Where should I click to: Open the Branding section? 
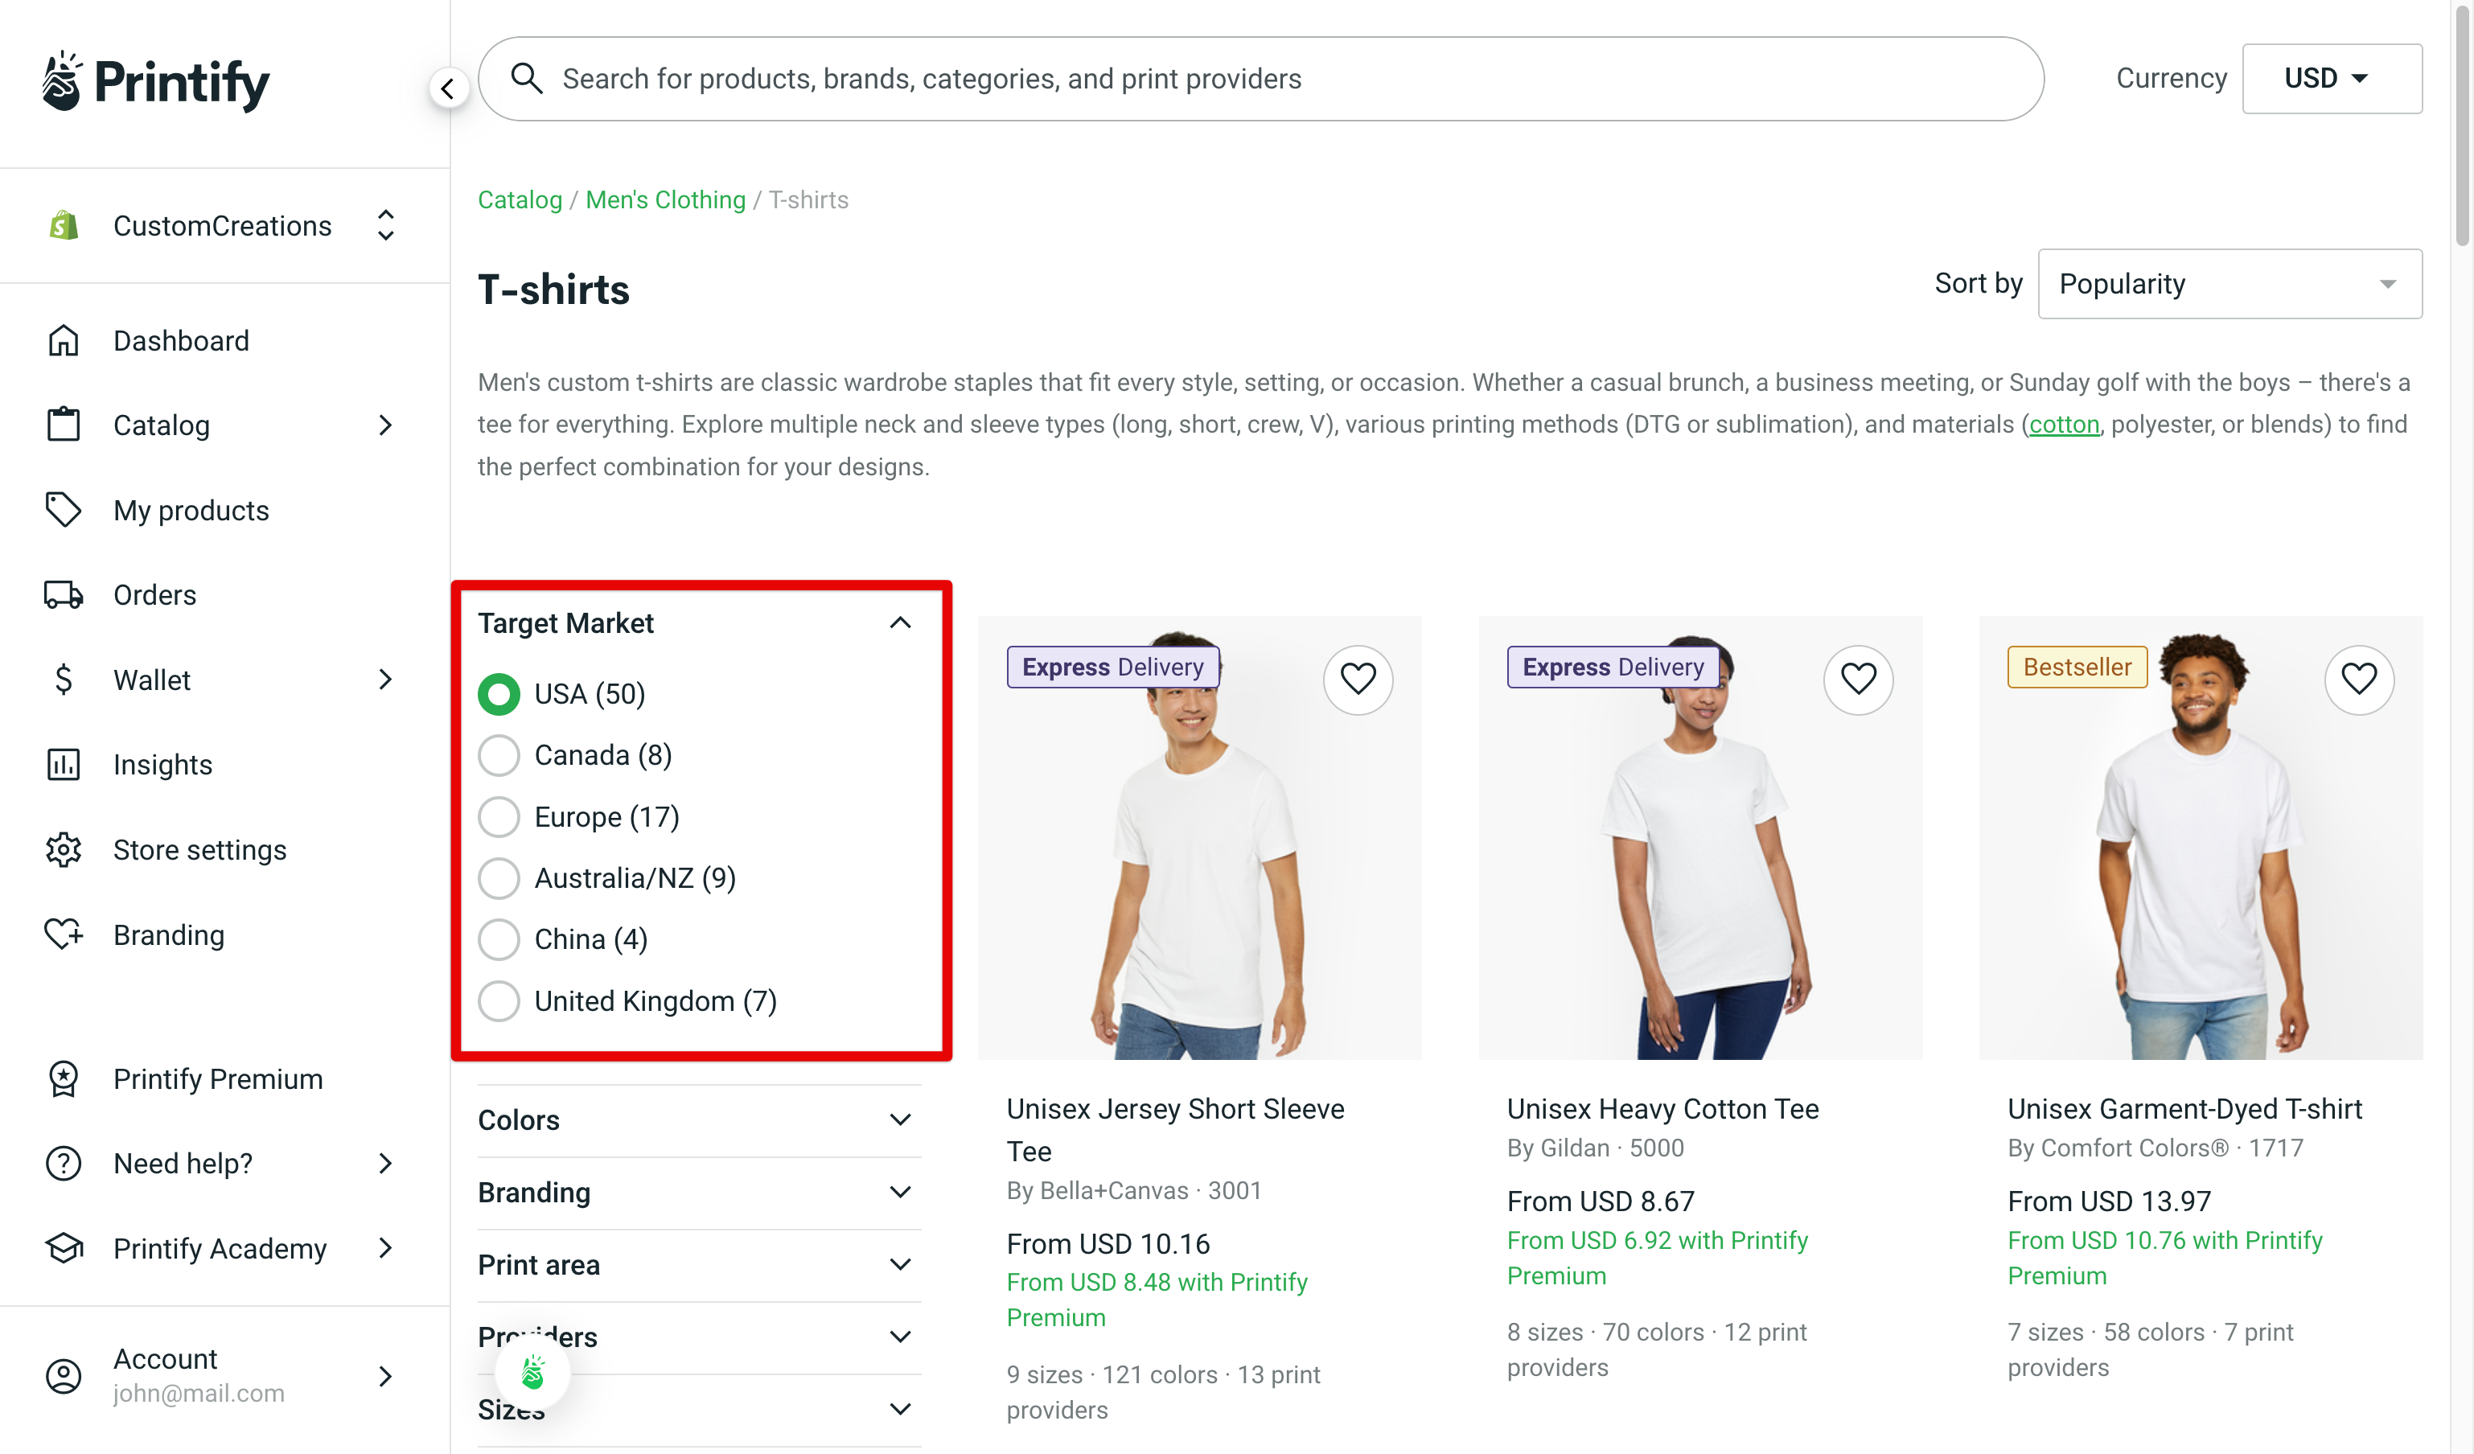point(168,934)
